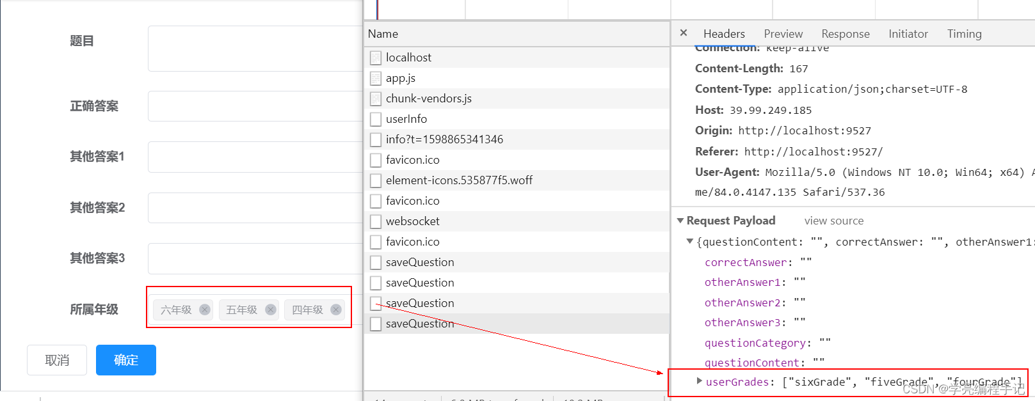1035x401 pixels.
Task: Remove the 六年级 grade tag
Action: point(205,310)
